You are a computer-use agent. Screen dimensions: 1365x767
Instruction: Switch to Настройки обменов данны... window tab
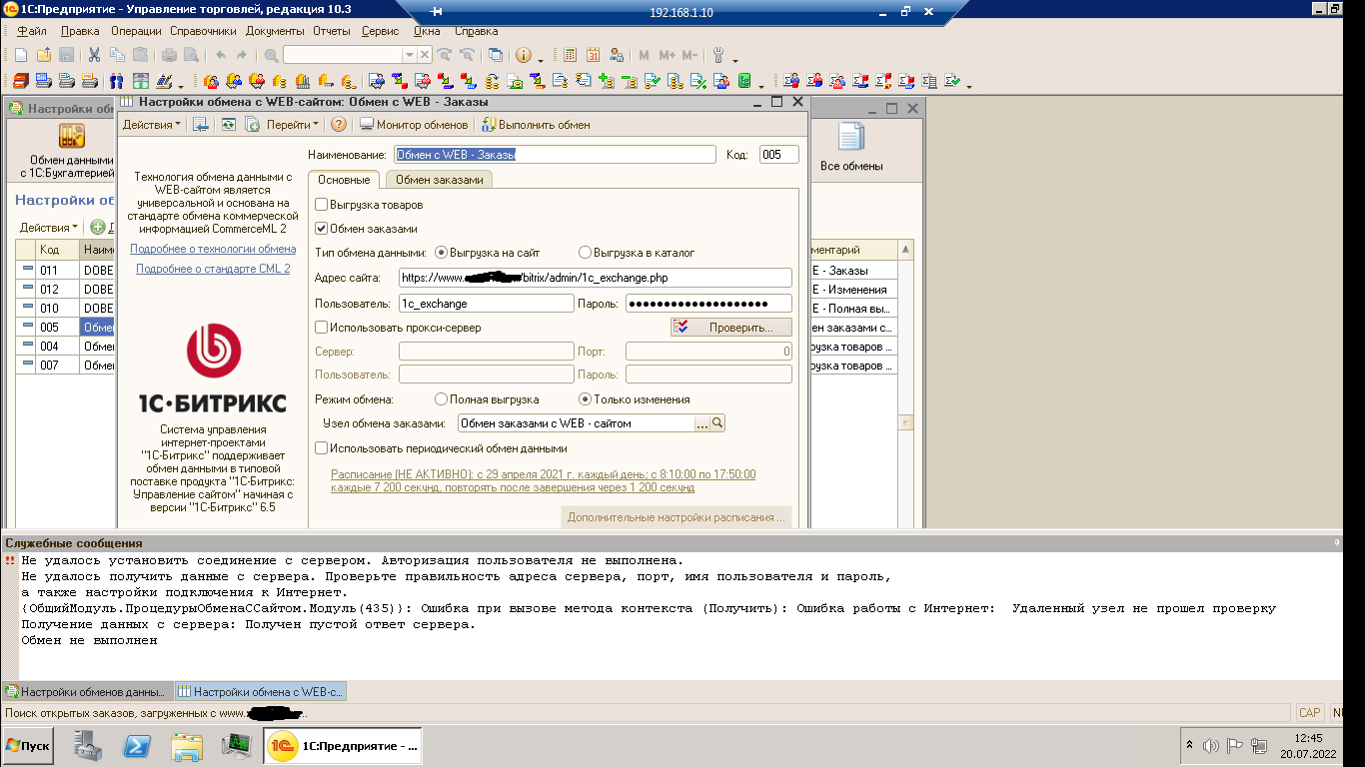tap(86, 691)
